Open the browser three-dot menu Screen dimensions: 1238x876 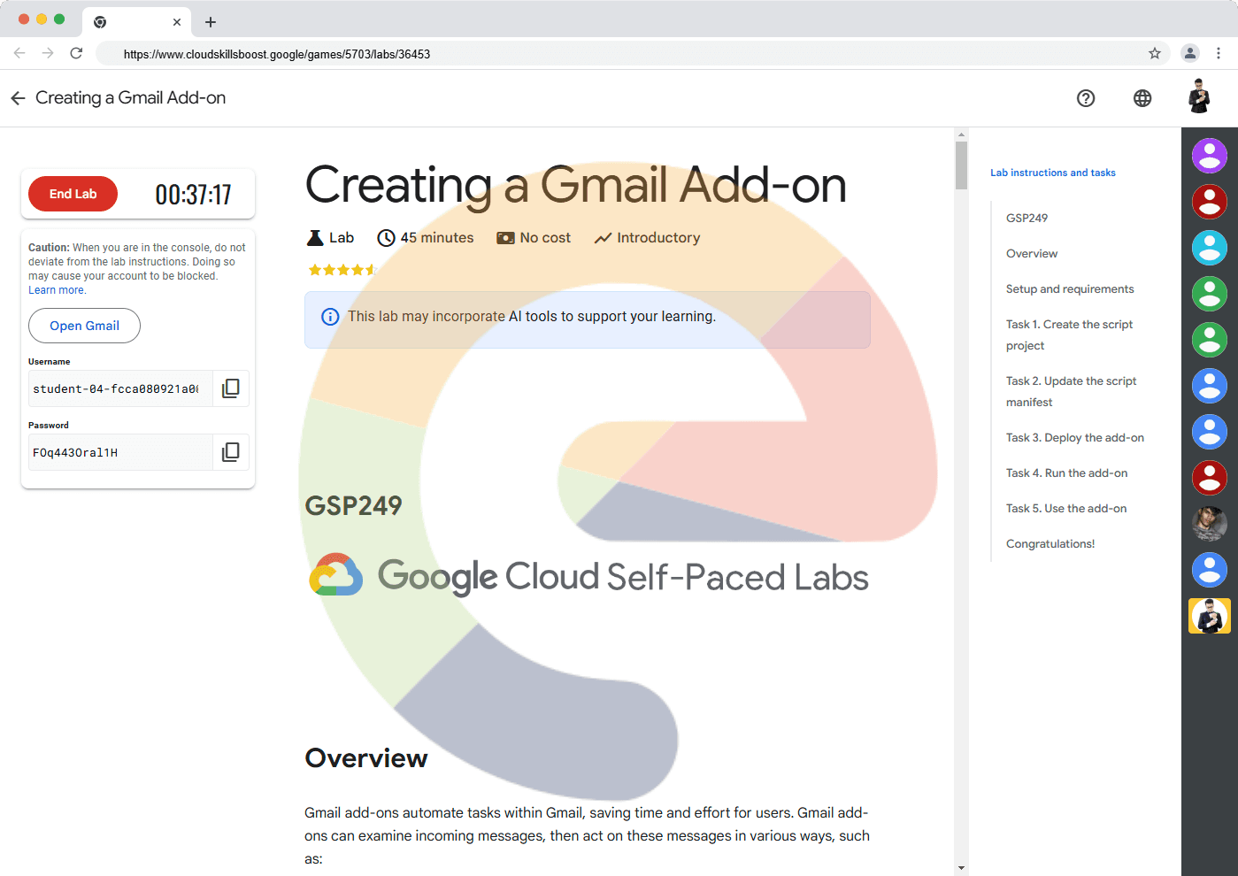(1219, 53)
